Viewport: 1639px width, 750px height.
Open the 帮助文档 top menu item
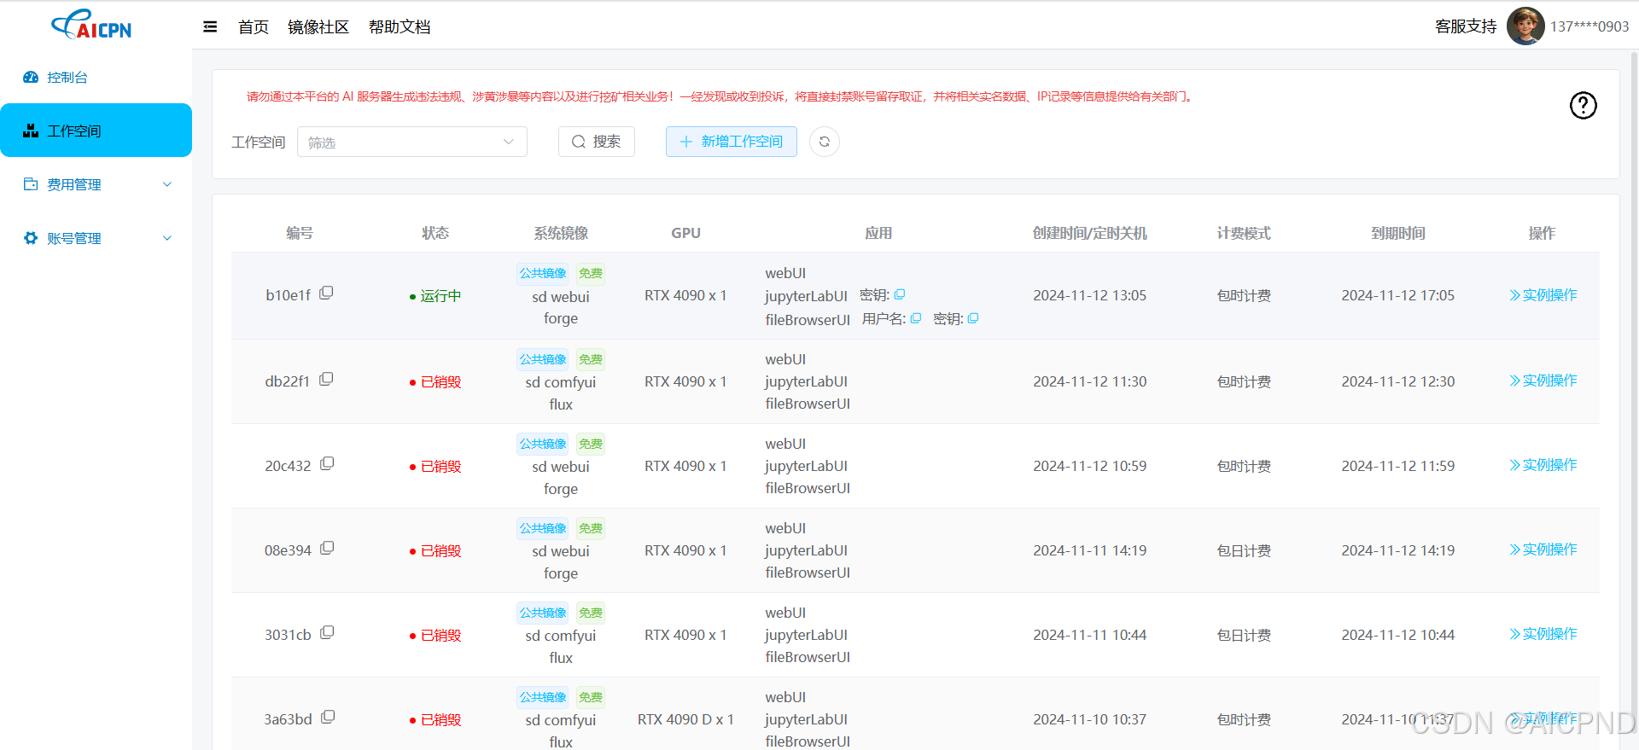click(x=400, y=27)
